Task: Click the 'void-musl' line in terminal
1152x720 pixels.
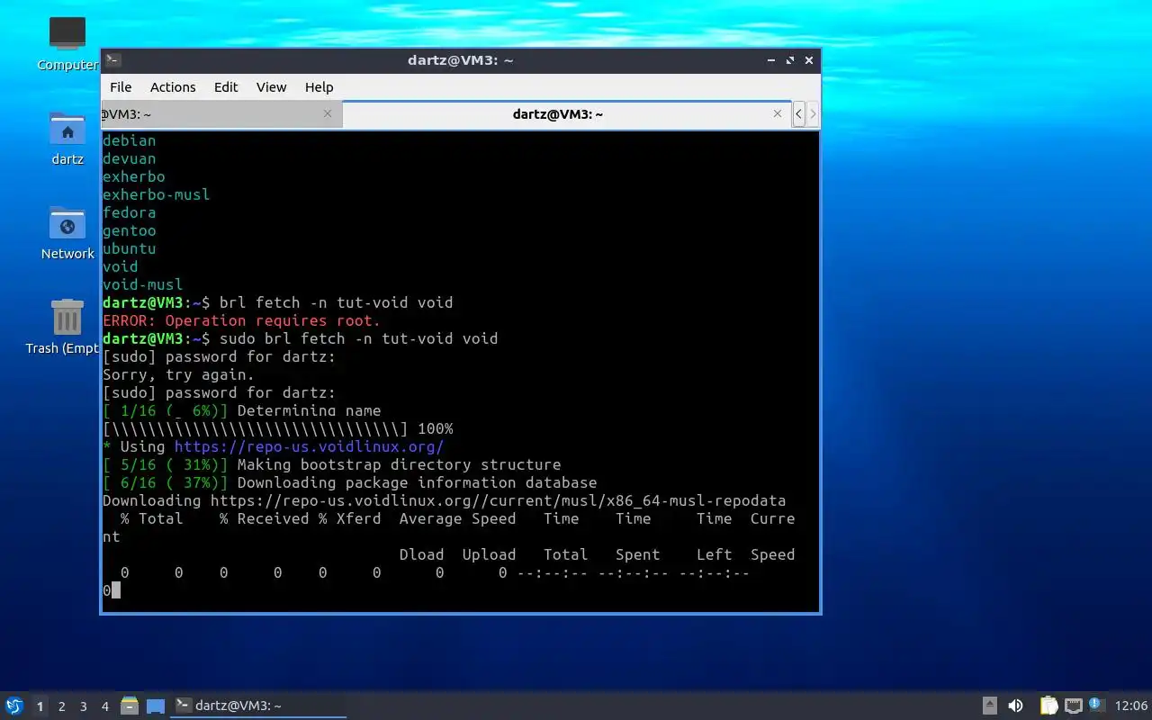Action: tap(142, 284)
